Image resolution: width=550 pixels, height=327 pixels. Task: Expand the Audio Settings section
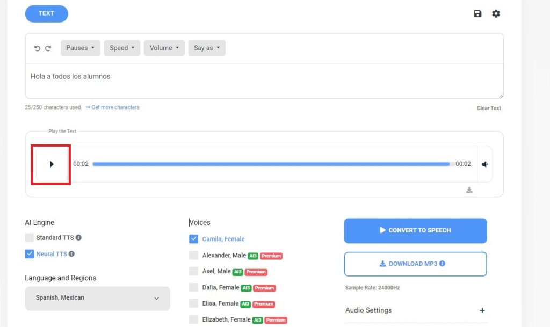482,310
